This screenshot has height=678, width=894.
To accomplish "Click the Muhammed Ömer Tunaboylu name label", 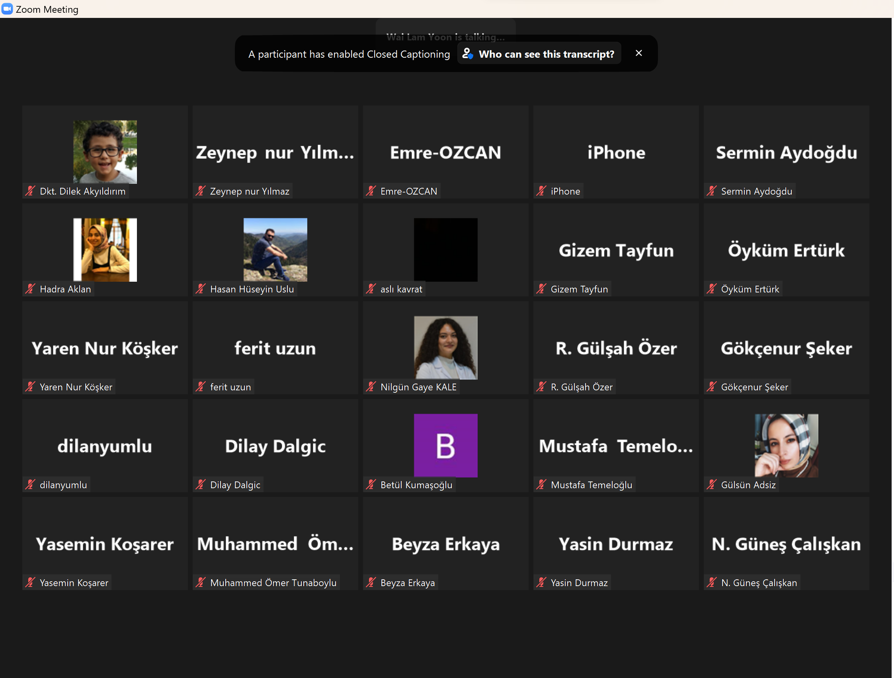I will (273, 583).
